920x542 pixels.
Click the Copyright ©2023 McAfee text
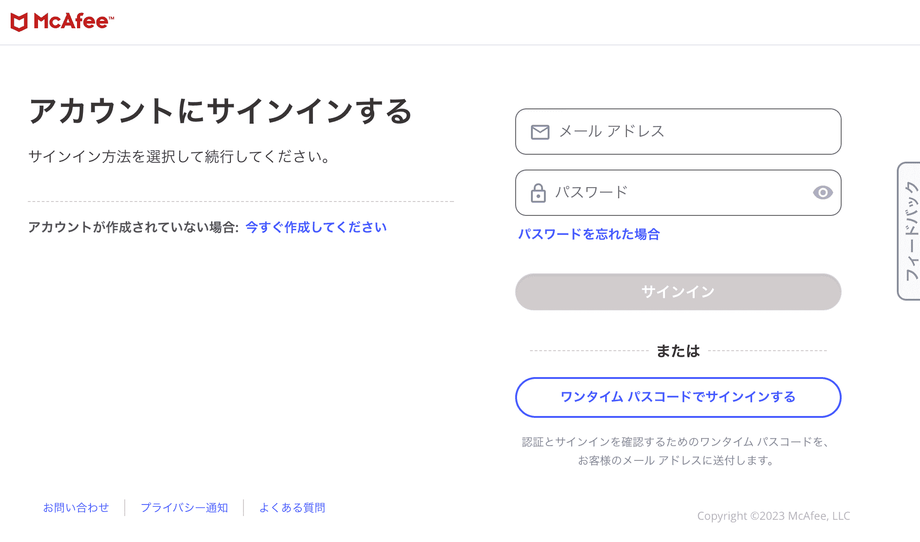coord(773,516)
